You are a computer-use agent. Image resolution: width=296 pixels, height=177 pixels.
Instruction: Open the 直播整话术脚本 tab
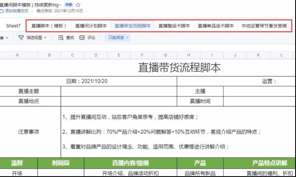[174, 26]
